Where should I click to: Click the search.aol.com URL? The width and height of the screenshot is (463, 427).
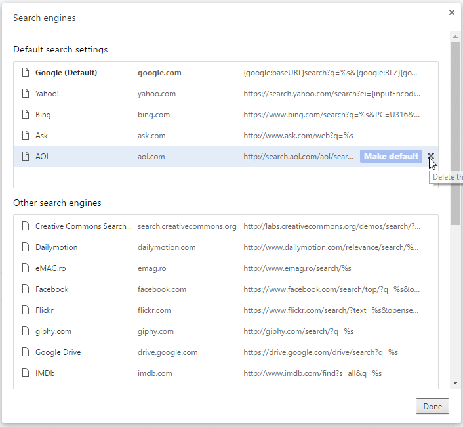298,157
